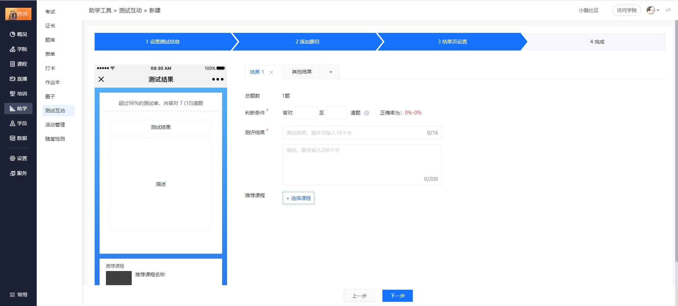This screenshot has width=678, height=306.
Task: Close the 结果 1 tab with X
Action: tap(271, 72)
